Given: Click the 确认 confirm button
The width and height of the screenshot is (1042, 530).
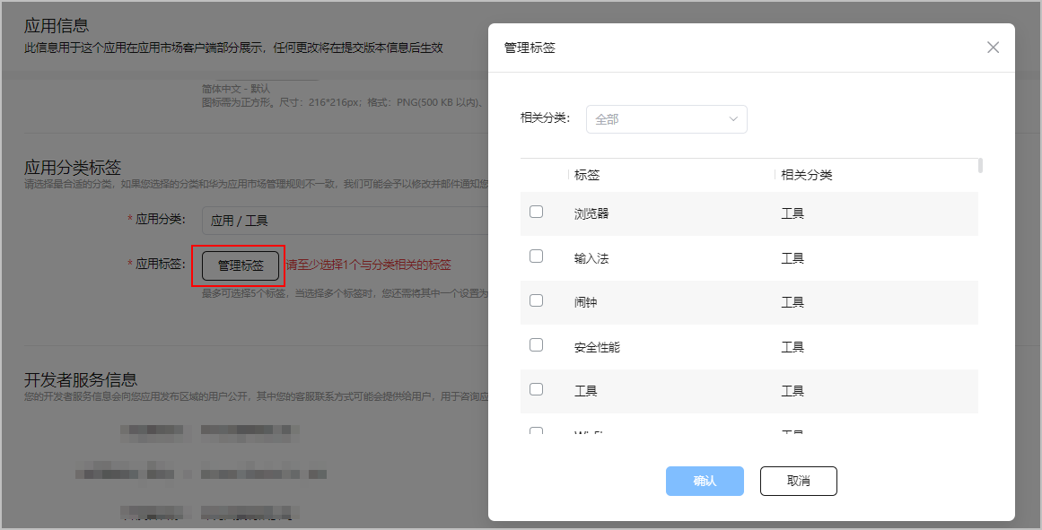Looking at the screenshot, I should click(705, 481).
